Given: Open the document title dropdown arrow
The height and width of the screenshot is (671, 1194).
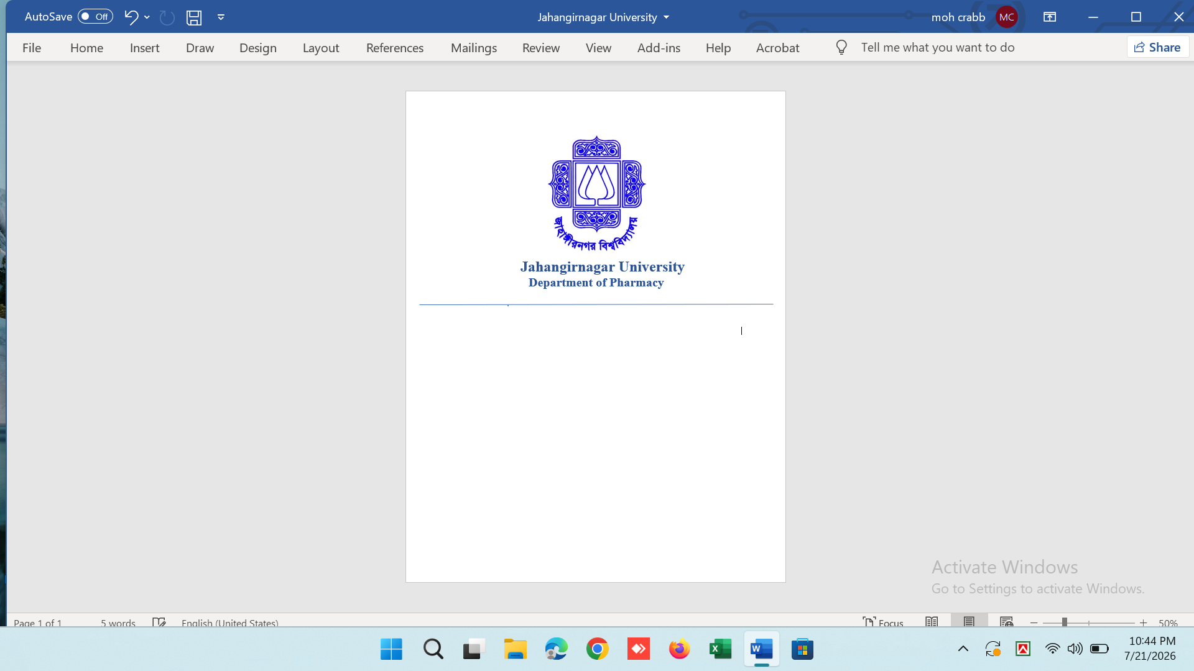Looking at the screenshot, I should (x=667, y=17).
